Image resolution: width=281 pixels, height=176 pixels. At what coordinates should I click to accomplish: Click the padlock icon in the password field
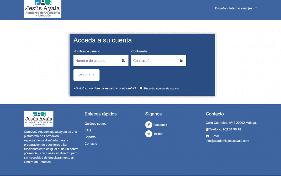click(x=181, y=60)
